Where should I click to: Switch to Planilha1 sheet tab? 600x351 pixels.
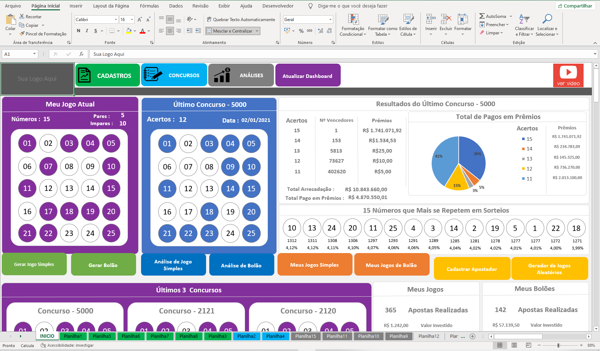tap(73, 336)
